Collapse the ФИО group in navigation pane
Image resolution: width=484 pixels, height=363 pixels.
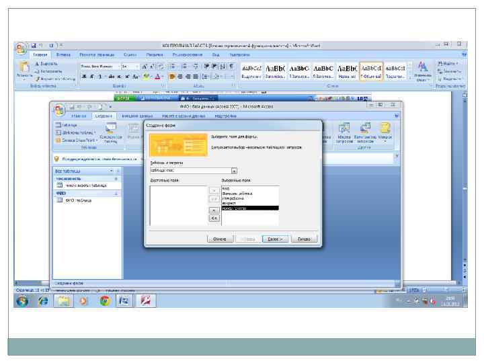tap(116, 194)
